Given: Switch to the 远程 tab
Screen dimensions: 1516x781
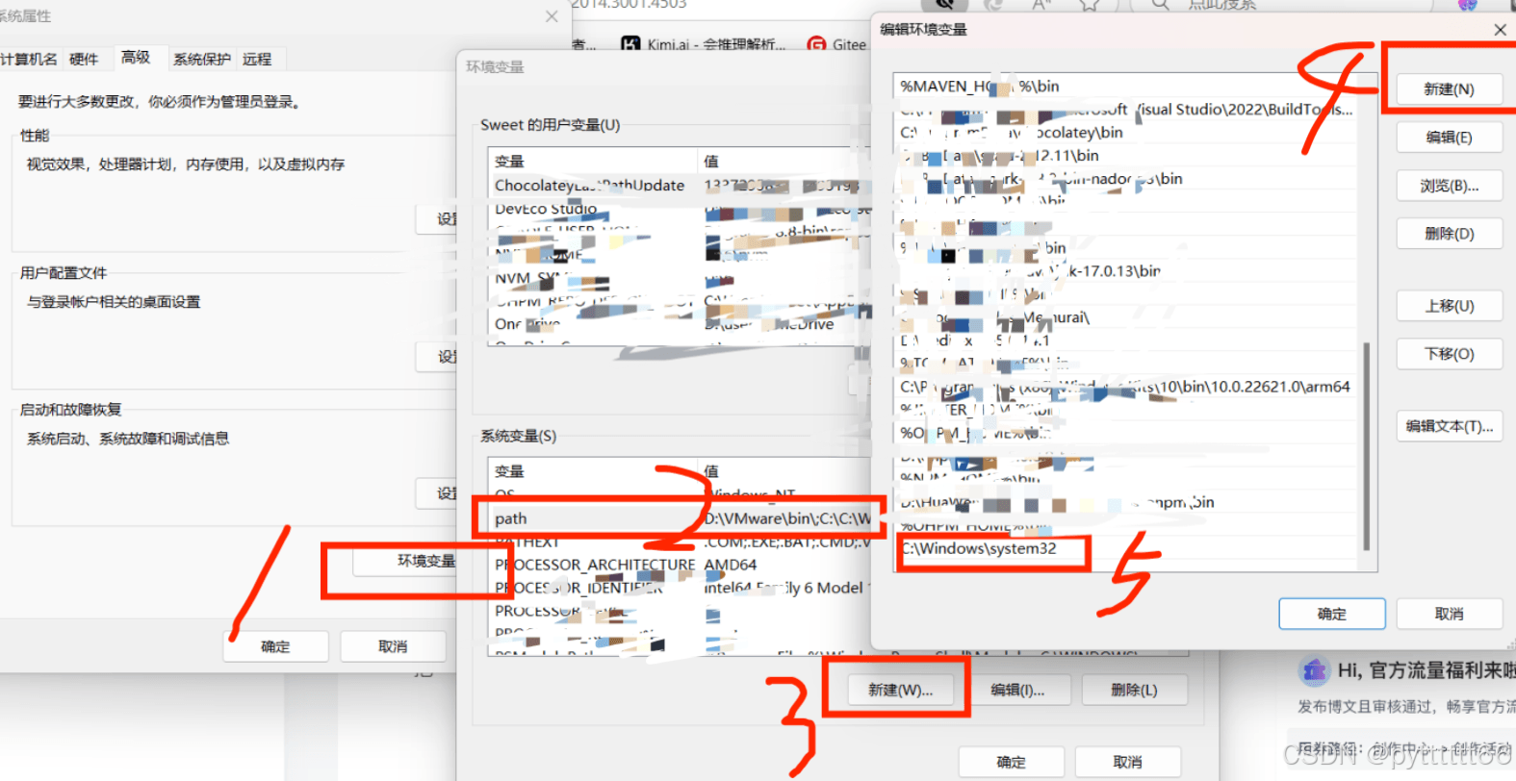Looking at the screenshot, I should [257, 60].
